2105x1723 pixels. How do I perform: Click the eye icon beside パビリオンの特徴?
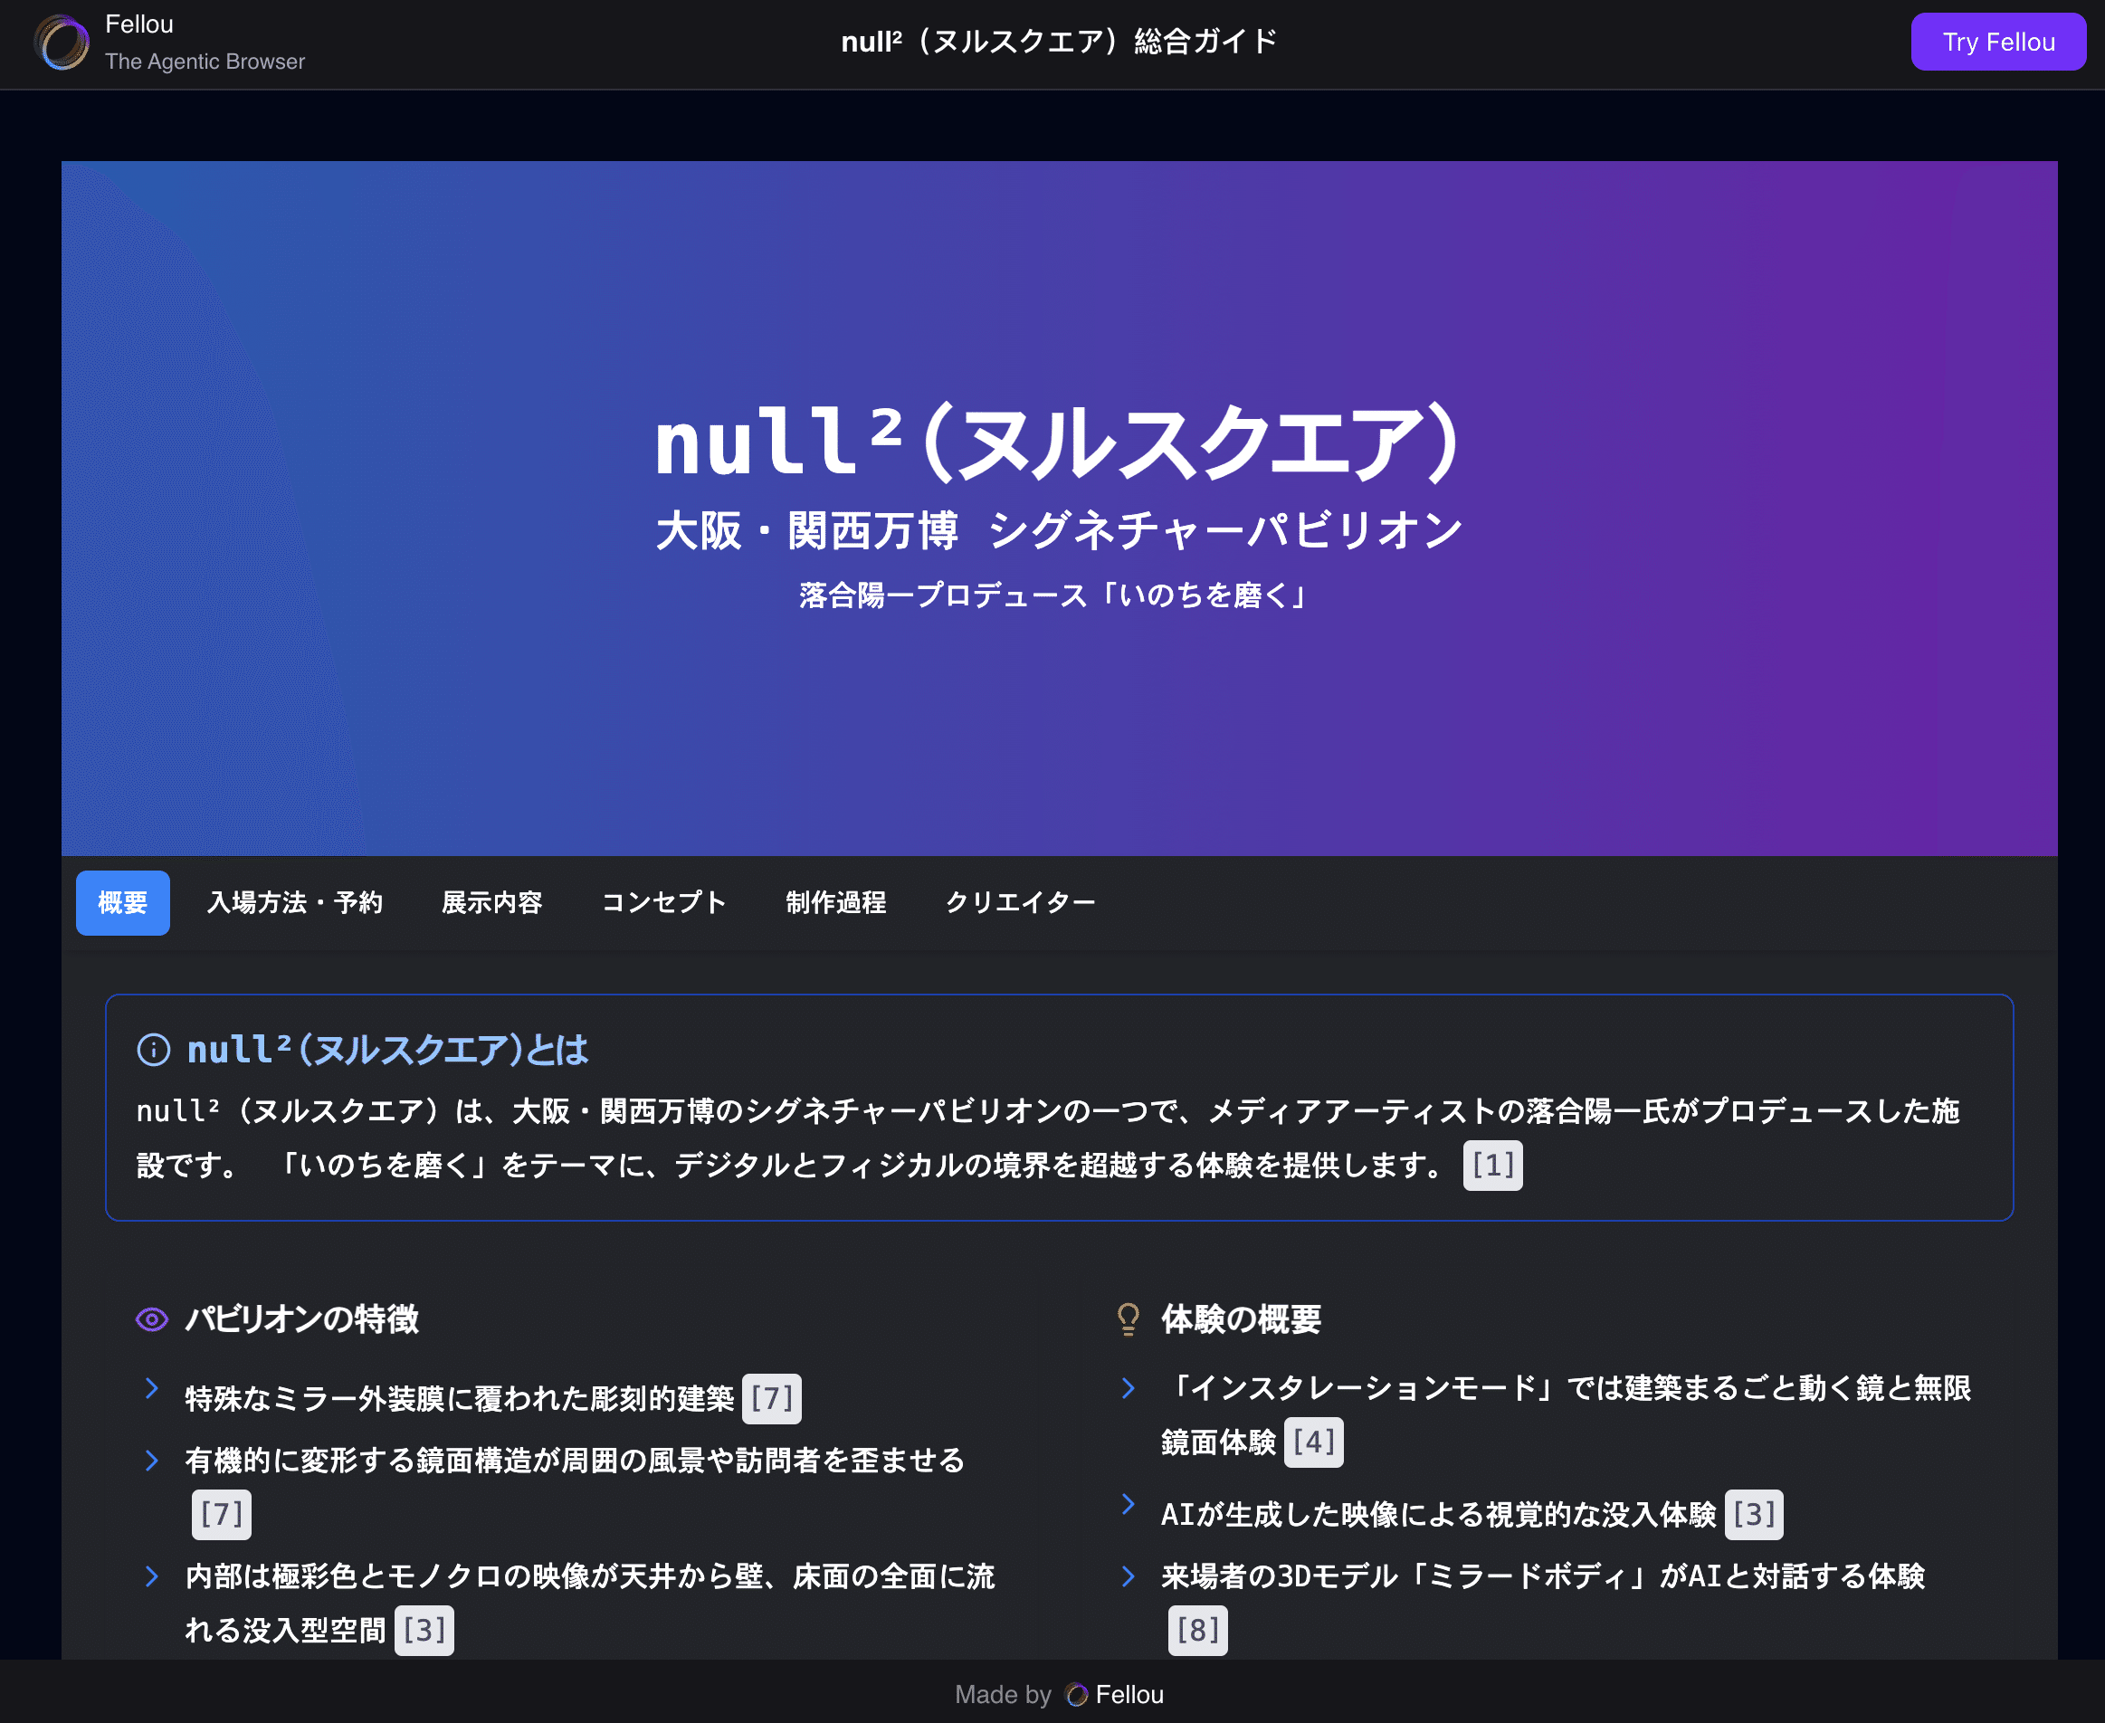[x=152, y=1319]
